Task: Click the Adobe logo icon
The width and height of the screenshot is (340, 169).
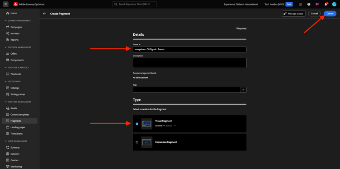Action: coord(15,4)
